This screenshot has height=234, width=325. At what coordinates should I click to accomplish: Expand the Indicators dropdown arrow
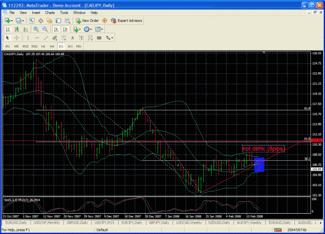tap(80, 30)
